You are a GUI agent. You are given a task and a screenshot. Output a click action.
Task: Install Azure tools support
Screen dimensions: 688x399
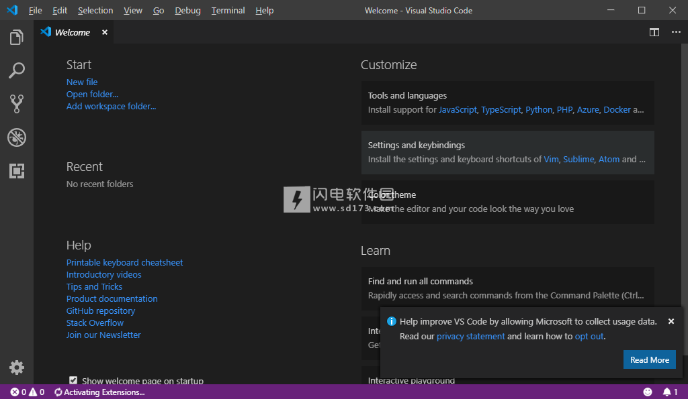(588, 109)
